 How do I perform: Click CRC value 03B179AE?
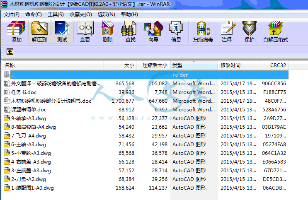coord(274,127)
